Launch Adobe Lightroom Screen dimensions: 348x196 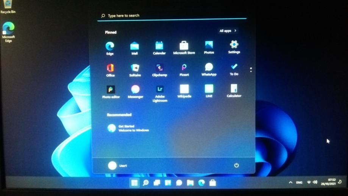[x=160, y=94]
